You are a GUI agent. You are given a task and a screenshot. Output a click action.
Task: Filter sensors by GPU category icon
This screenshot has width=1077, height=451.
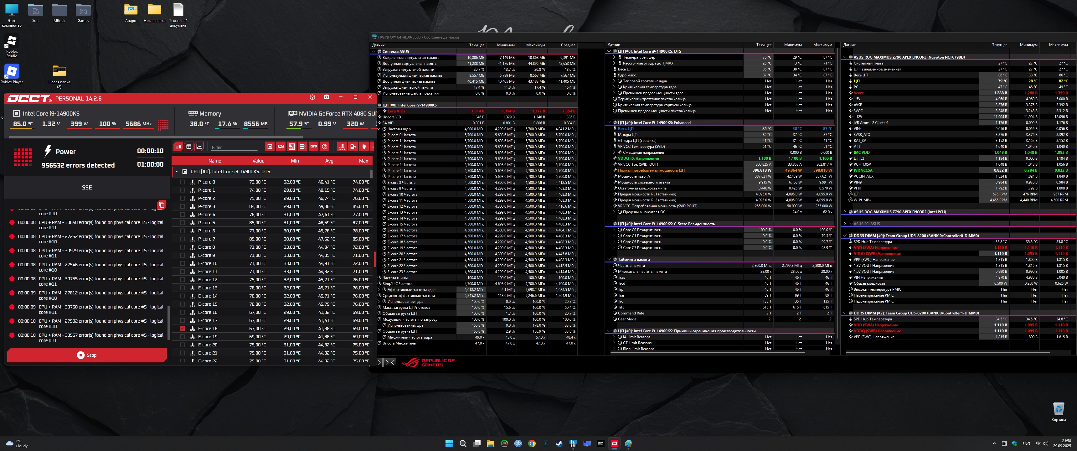pyautogui.click(x=281, y=147)
